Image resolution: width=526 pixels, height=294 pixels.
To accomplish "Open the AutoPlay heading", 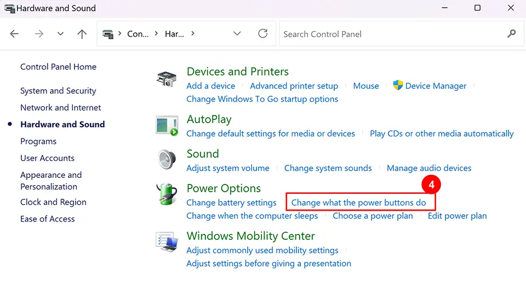I will [x=209, y=119].
